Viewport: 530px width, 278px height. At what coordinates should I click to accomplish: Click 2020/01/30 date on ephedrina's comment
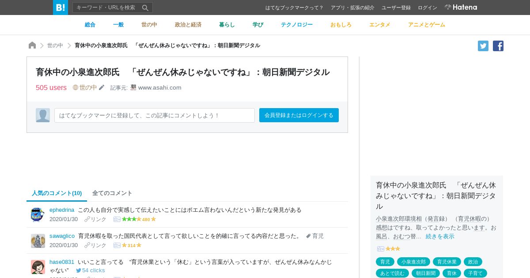[x=64, y=219]
